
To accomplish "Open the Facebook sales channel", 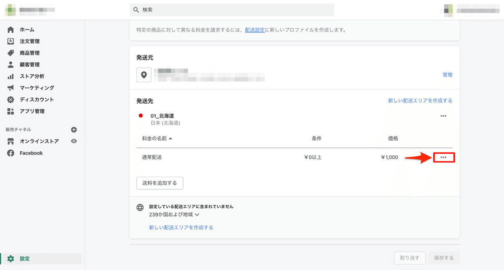I will pos(31,153).
